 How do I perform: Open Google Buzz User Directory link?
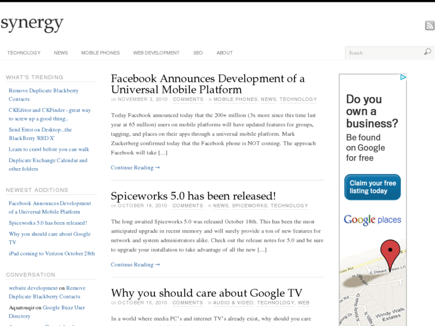[x=47, y=312]
